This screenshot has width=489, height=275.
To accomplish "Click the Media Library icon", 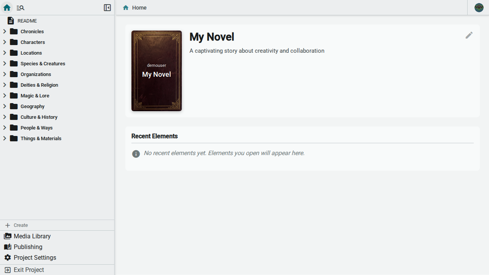I will click(x=8, y=236).
